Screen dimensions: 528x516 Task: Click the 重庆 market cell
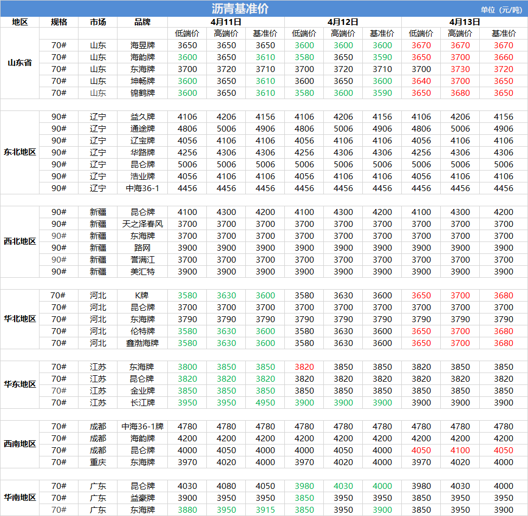(x=98, y=462)
